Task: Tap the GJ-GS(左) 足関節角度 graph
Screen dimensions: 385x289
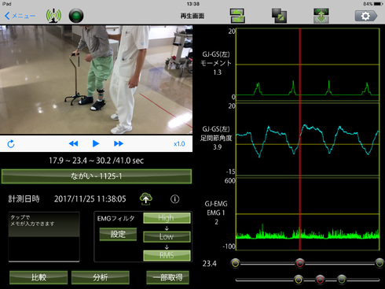Action: coord(308,139)
